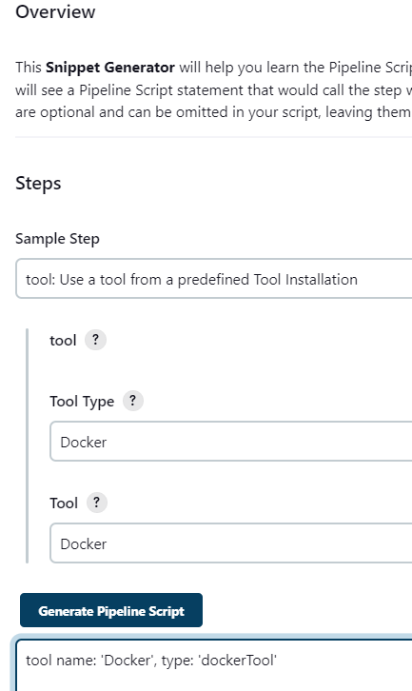Click the lowercase tool step title

(63, 340)
